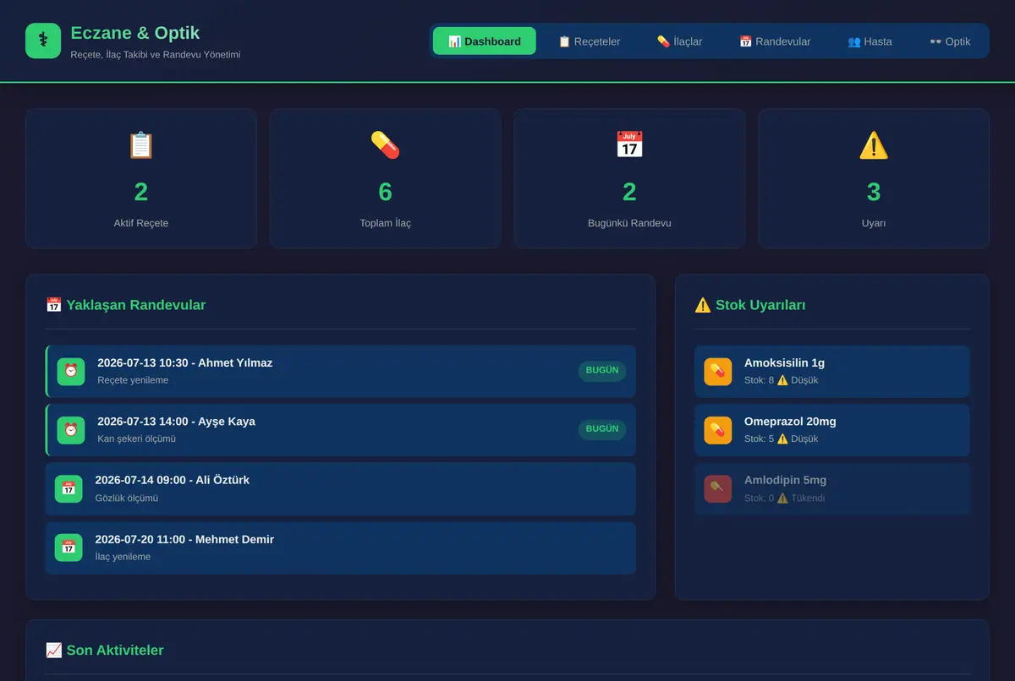Switch to the Reçeteler tab

pos(590,41)
